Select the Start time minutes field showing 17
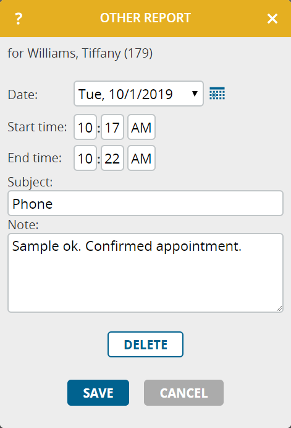291x428 pixels. coord(112,127)
